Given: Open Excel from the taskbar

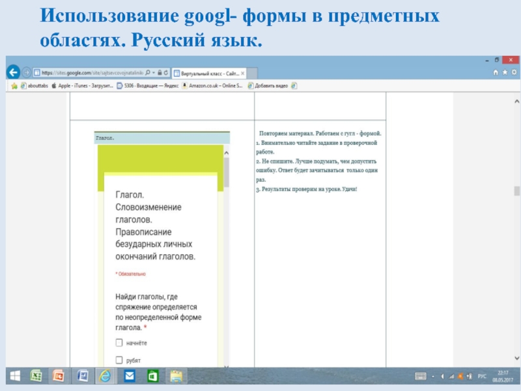Looking at the screenshot, I should tap(36, 376).
